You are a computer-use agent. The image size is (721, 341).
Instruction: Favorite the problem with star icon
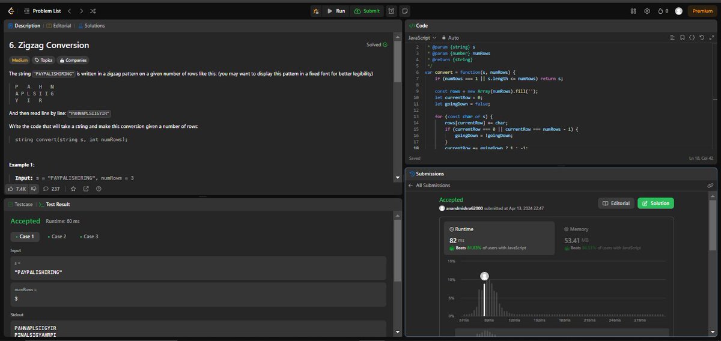73,189
